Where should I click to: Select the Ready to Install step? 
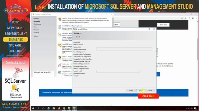tap(78, 71)
